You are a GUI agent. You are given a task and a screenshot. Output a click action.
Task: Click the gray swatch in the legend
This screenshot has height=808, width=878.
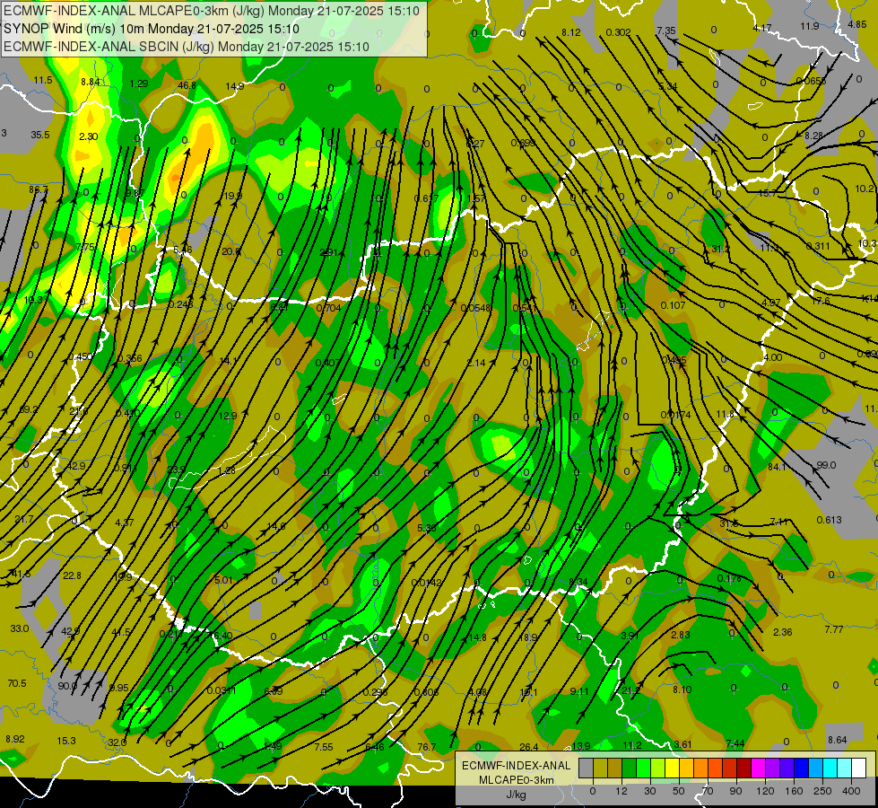(586, 768)
